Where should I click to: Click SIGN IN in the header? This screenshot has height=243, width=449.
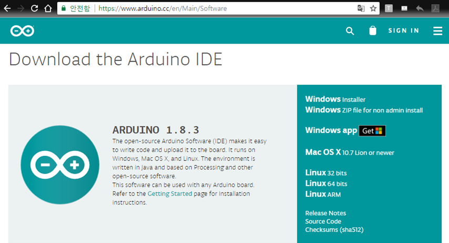pos(404,31)
